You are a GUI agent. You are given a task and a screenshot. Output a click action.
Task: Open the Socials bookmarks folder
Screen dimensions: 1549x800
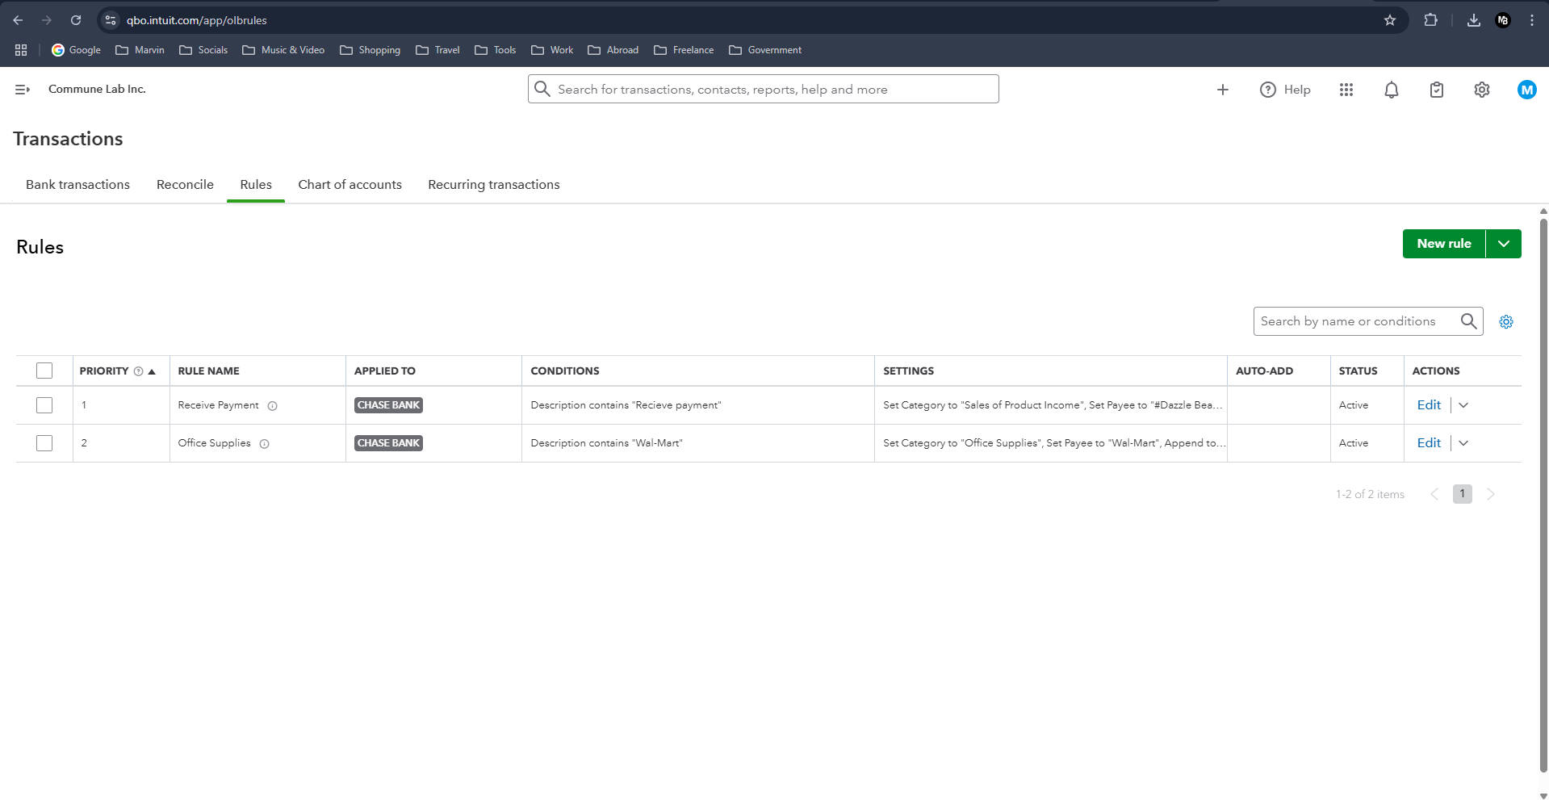pyautogui.click(x=203, y=50)
